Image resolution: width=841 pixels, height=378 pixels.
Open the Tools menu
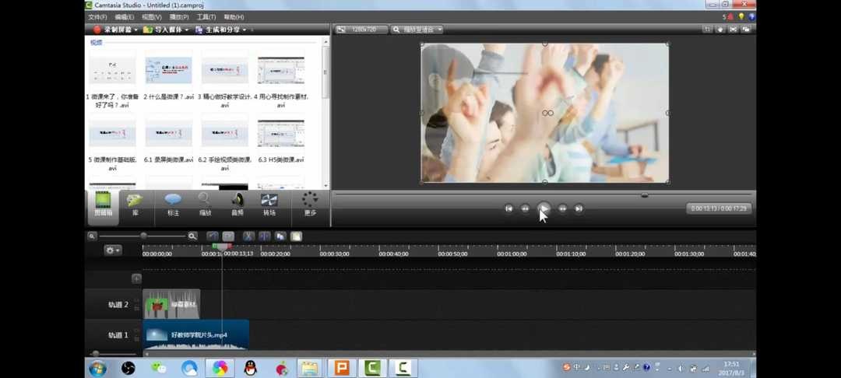tap(206, 16)
